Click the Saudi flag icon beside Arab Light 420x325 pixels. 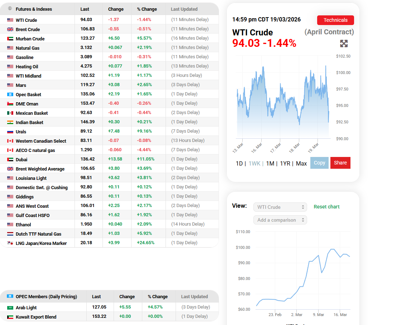pyautogui.click(x=10, y=307)
